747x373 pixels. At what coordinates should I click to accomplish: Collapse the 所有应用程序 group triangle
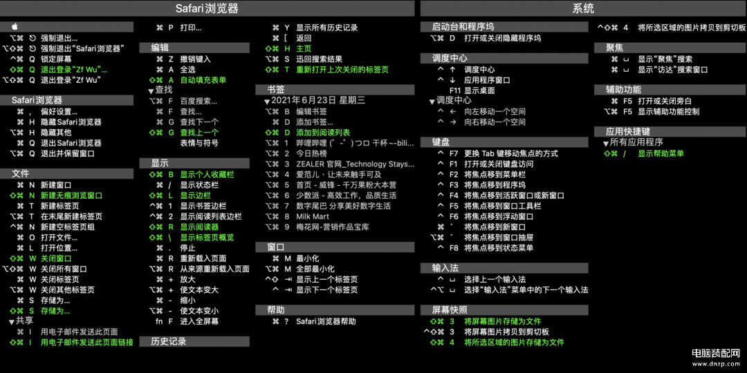[606, 143]
